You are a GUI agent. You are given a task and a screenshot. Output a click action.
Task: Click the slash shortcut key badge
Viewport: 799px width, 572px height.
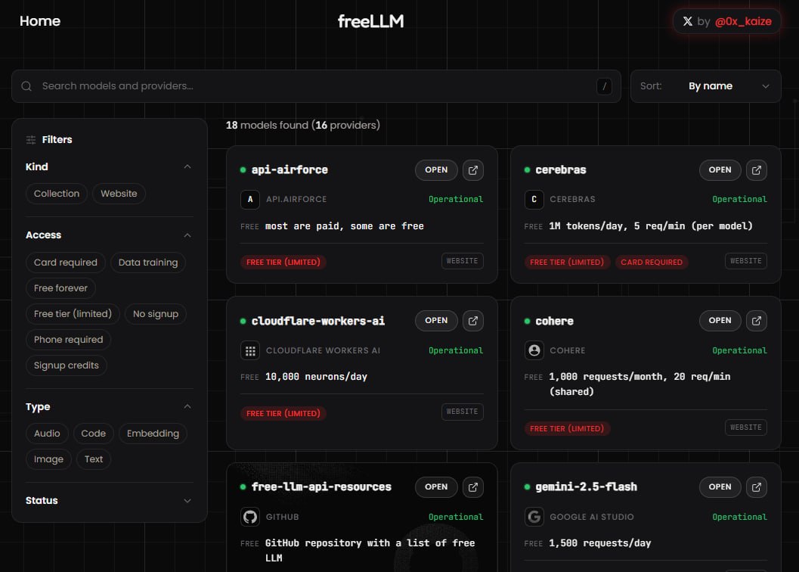point(604,86)
